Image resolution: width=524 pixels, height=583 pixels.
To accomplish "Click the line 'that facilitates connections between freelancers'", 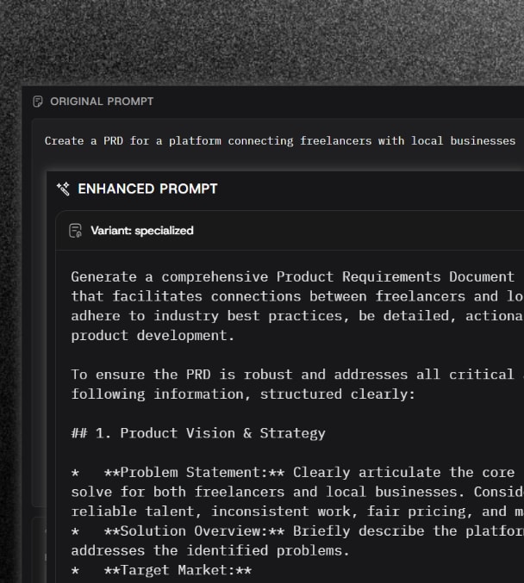I will (297, 296).
